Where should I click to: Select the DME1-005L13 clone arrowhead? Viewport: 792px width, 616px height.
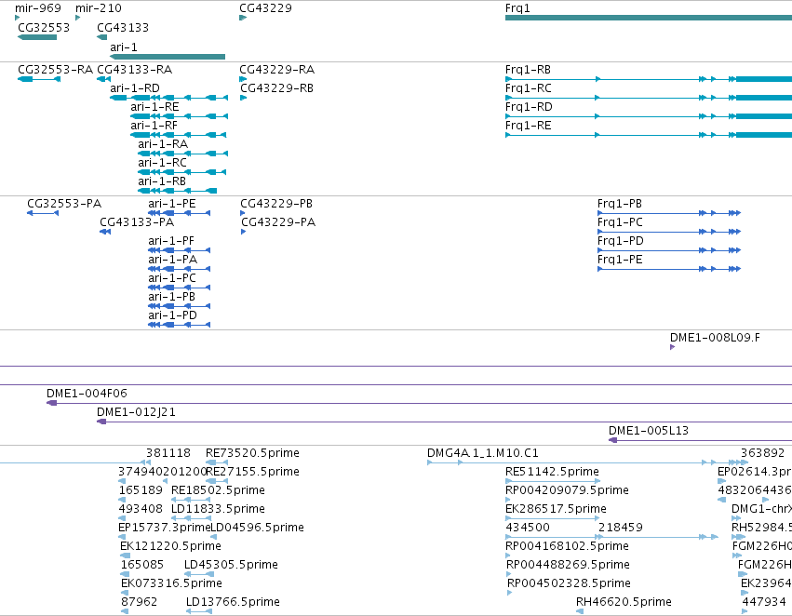[x=612, y=440]
